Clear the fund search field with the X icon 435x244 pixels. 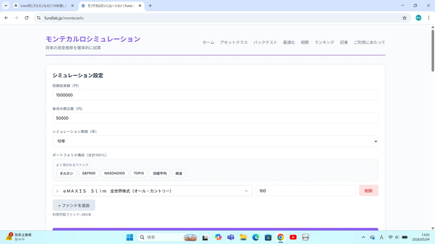tap(246, 191)
